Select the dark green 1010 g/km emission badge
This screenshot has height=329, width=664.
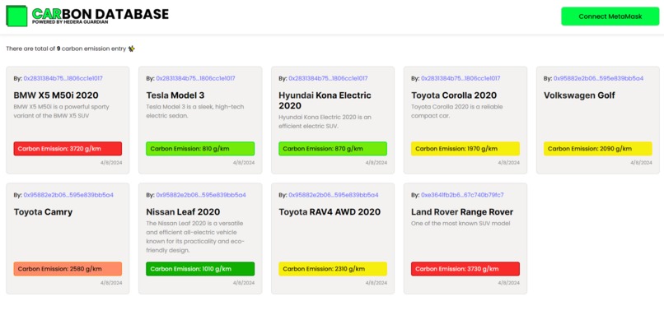coord(200,268)
